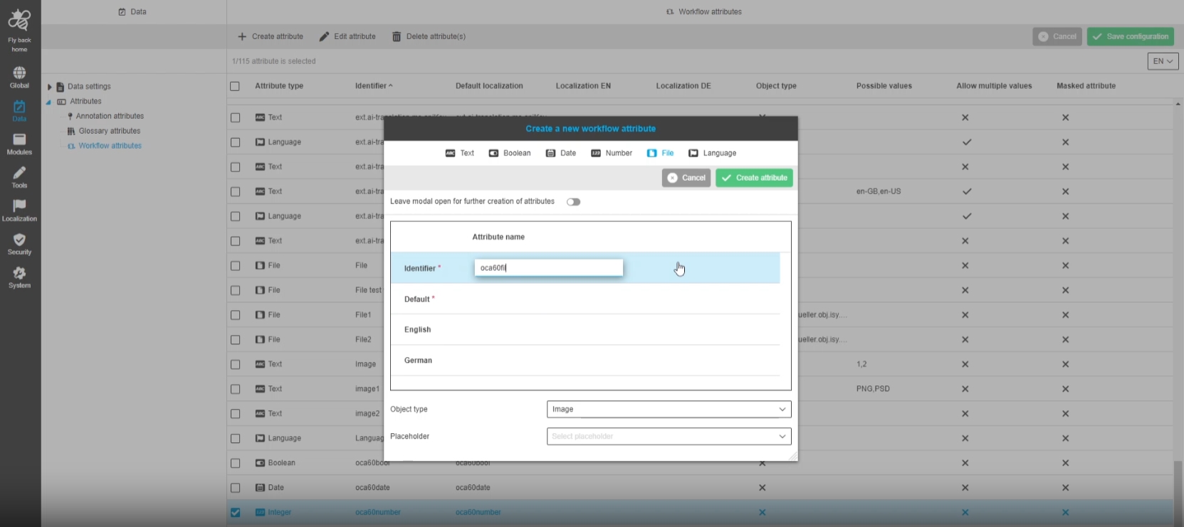Click the trash icon for Delete attribute(s)
The height and width of the screenshot is (527, 1184).
(397, 36)
